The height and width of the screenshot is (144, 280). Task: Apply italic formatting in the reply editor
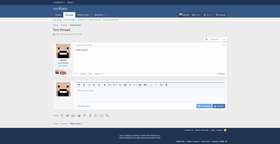point(89,85)
